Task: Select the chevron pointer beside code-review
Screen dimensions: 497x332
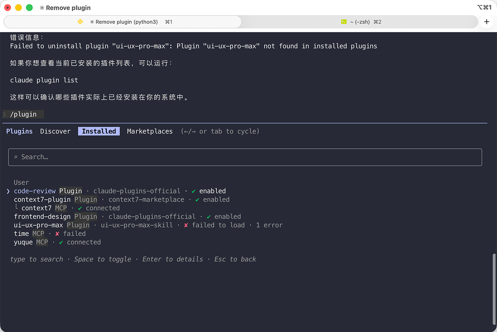Action: click(x=8, y=191)
